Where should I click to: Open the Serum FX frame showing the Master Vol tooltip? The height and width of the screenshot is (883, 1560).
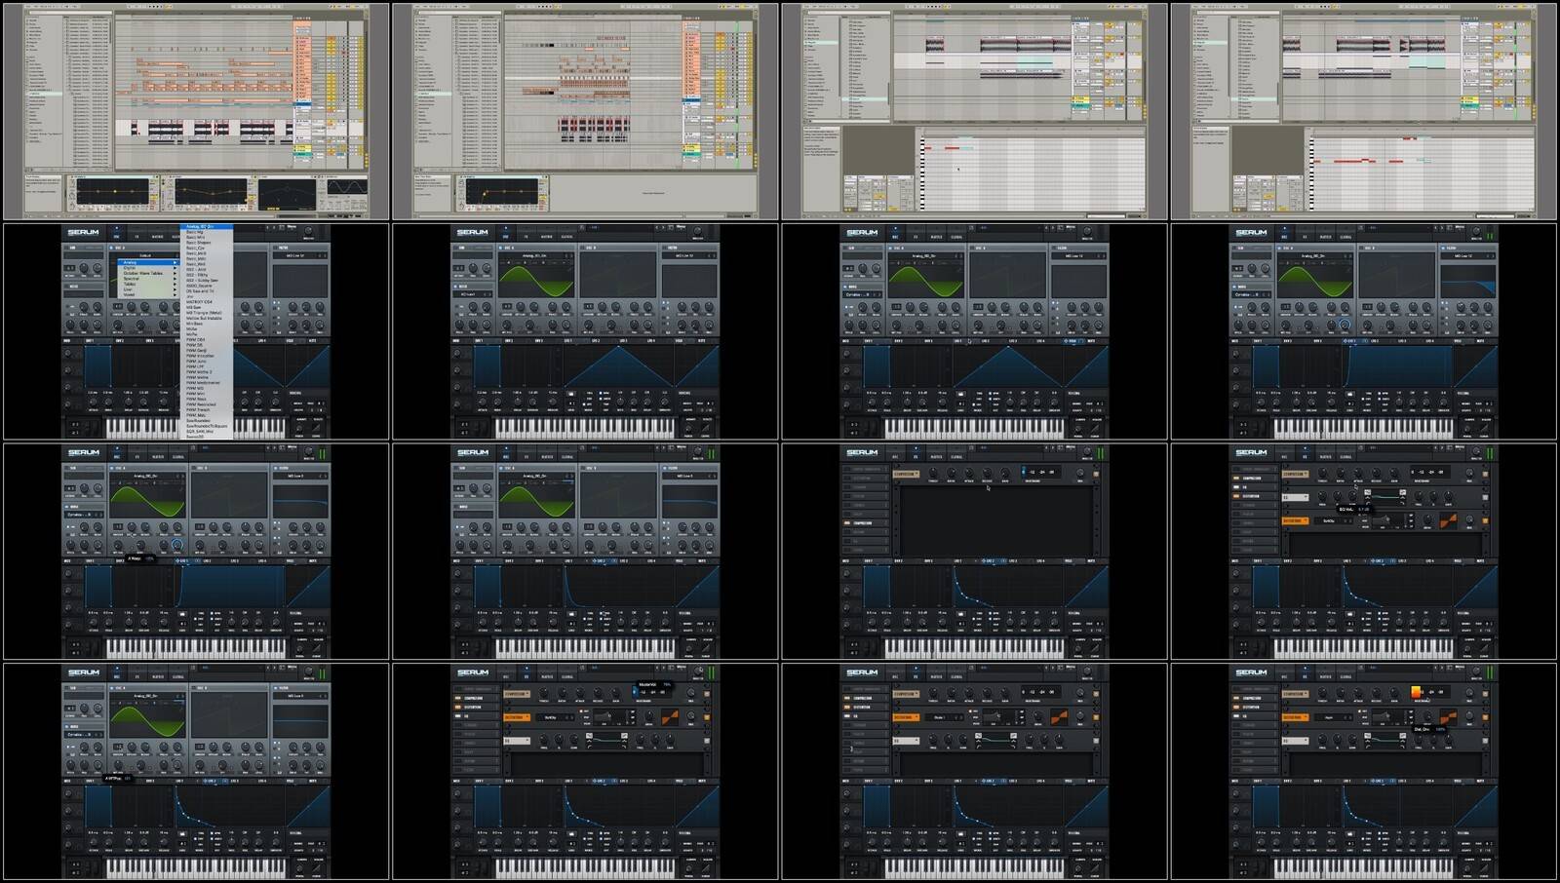point(585,771)
